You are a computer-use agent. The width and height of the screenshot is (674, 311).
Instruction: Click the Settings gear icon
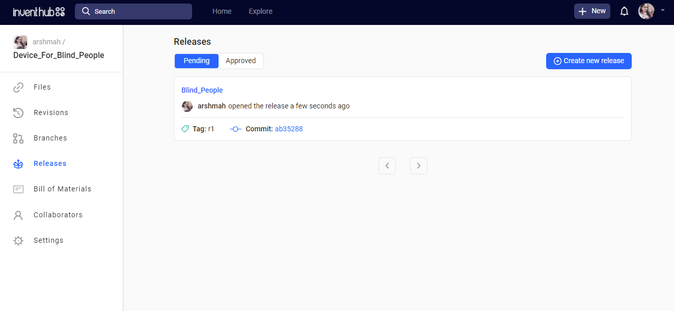18,241
